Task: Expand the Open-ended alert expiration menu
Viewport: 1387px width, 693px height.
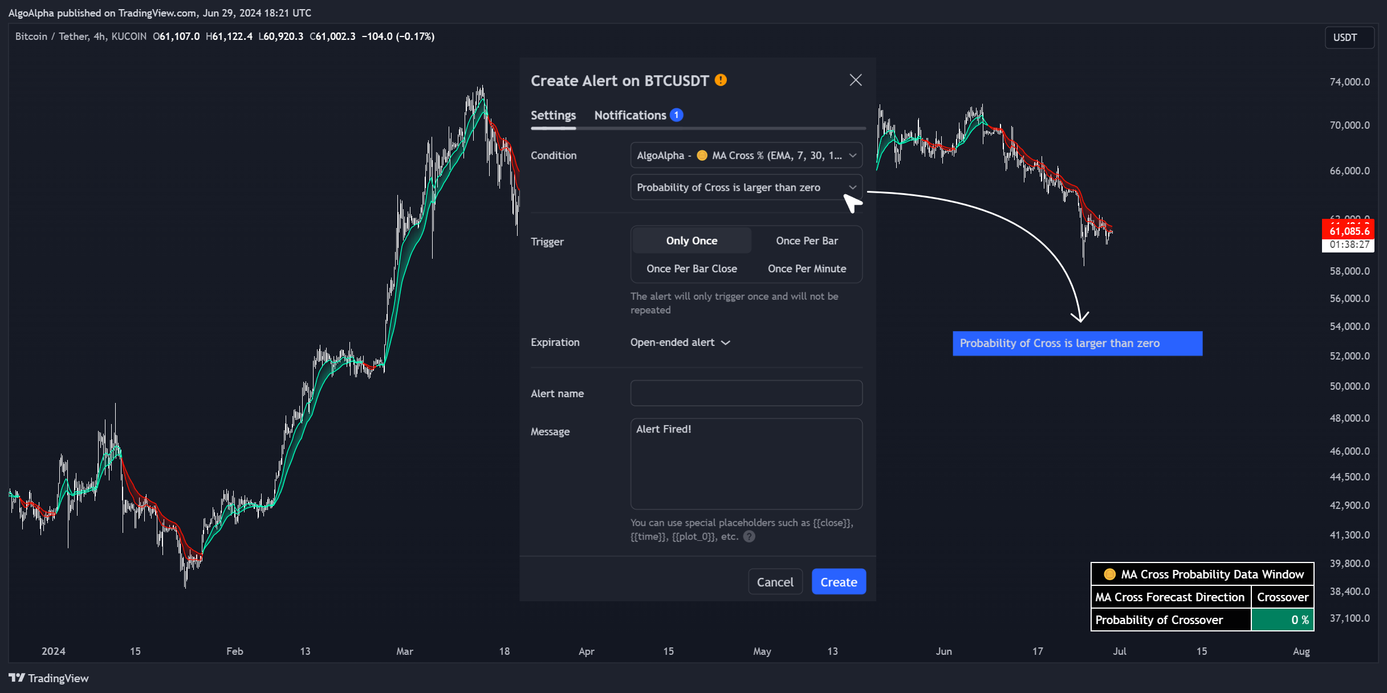Action: coord(680,342)
